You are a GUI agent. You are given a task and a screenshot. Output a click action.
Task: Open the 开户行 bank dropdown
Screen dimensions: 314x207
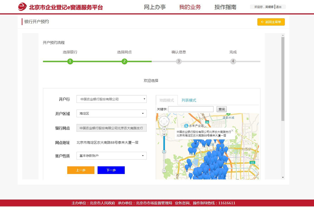pos(111,99)
